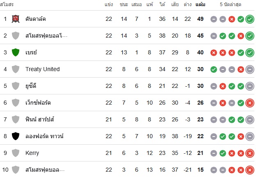Click the ชนะ wins column header
Viewport: 256px width, 177px height.
tap(124, 4)
